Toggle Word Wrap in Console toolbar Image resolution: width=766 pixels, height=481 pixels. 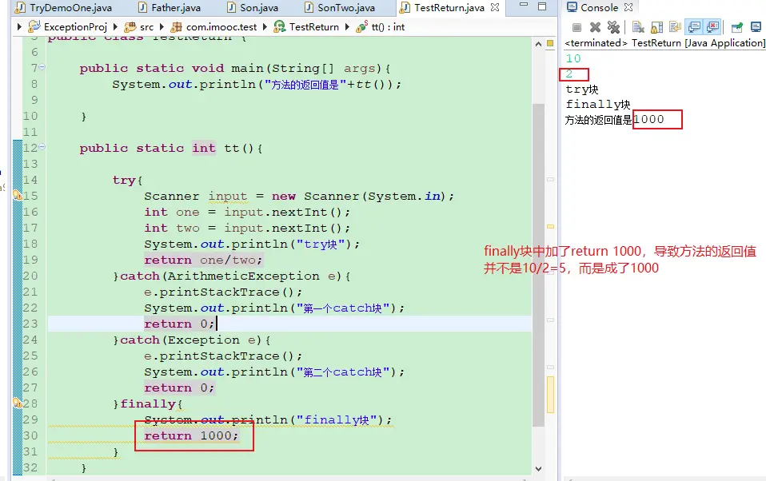point(675,27)
